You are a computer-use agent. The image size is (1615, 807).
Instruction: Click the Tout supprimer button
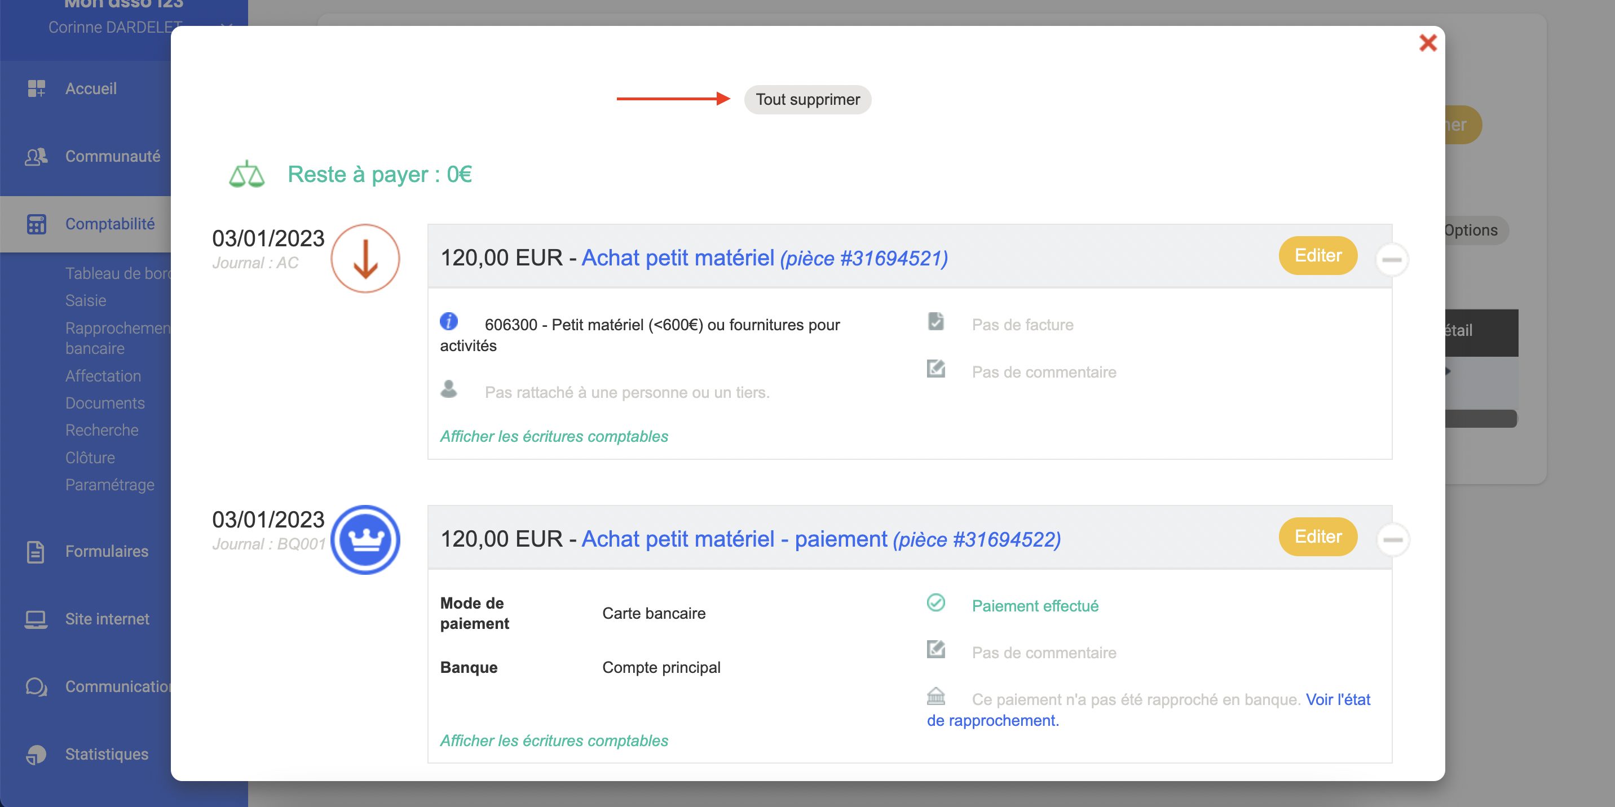[x=807, y=100]
